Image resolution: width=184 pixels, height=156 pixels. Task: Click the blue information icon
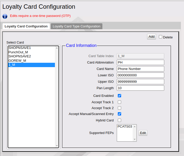5,16
